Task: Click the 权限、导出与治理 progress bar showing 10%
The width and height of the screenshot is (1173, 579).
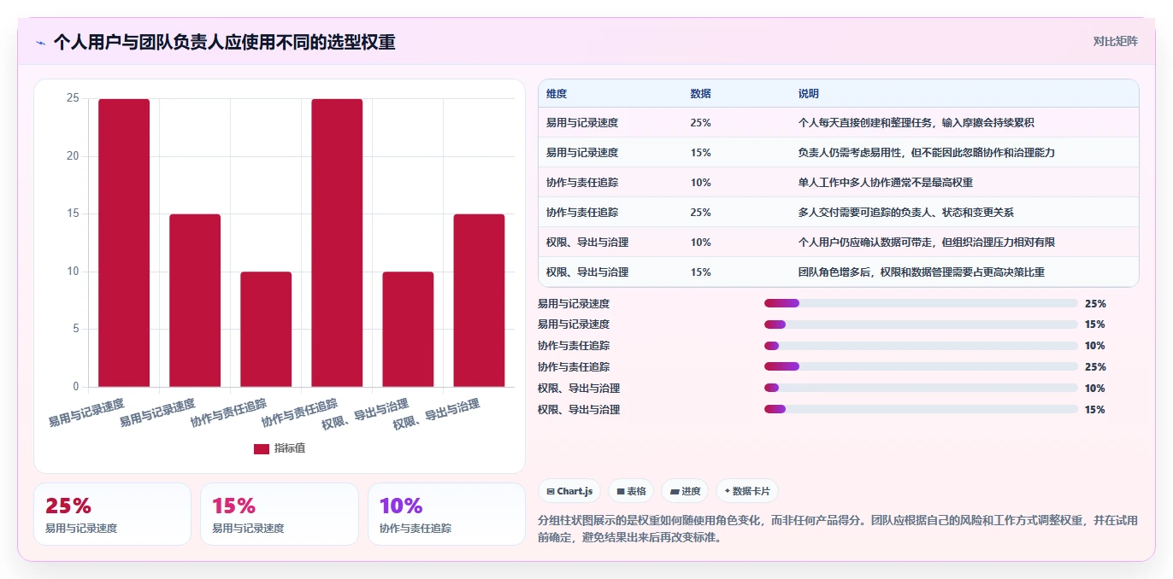Action: pos(921,388)
